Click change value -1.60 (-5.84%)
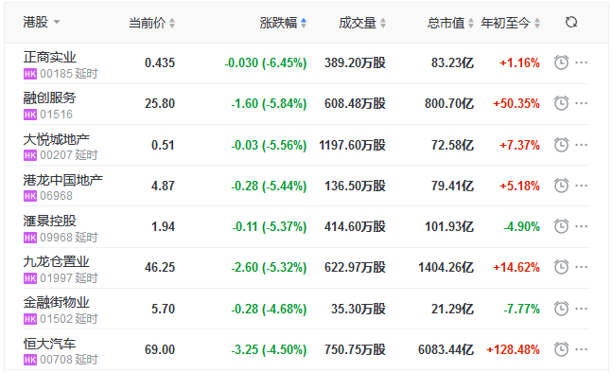Image resolution: width=613 pixels, height=373 pixels. pyautogui.click(x=269, y=103)
